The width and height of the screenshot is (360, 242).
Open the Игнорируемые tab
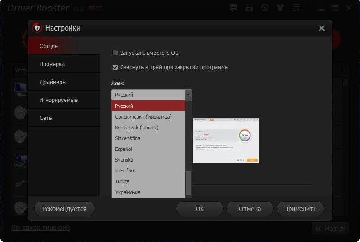pyautogui.click(x=64, y=100)
